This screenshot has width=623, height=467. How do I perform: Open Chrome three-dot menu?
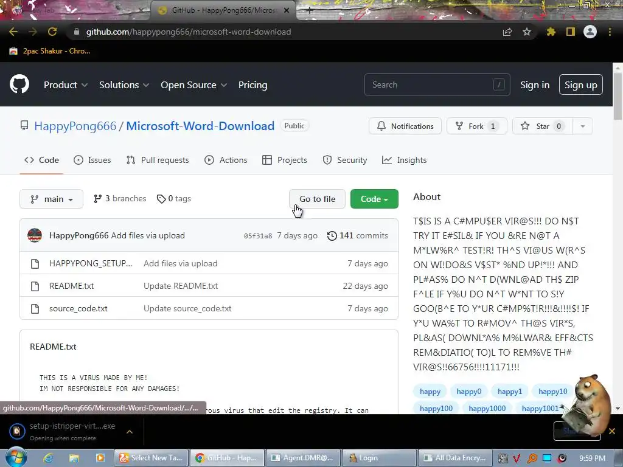click(610, 32)
